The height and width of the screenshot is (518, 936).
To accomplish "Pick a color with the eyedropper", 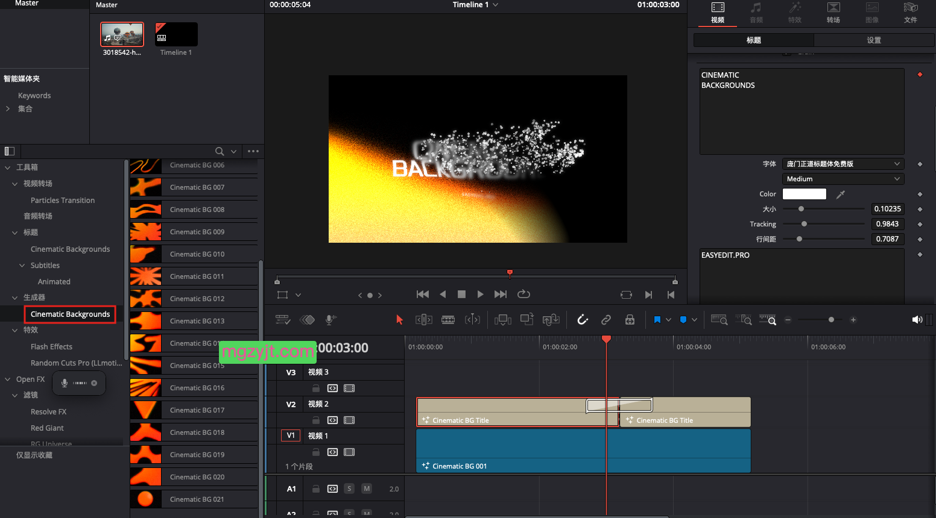I will 841,194.
